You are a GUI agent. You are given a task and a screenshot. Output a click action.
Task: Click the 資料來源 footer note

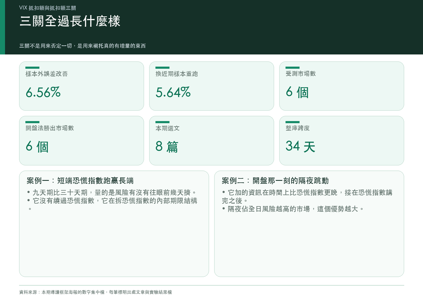click(95, 292)
